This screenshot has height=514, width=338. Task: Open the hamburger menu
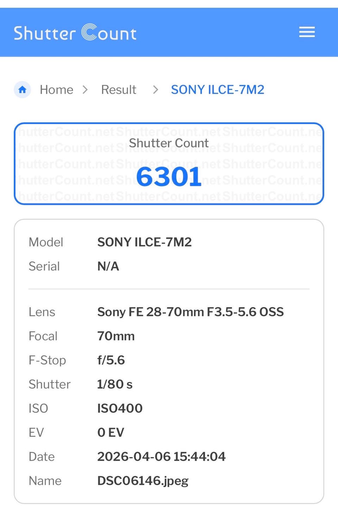click(x=307, y=32)
